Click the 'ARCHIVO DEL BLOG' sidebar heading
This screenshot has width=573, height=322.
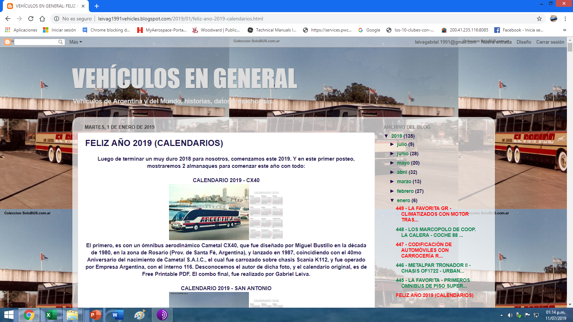pos(407,127)
